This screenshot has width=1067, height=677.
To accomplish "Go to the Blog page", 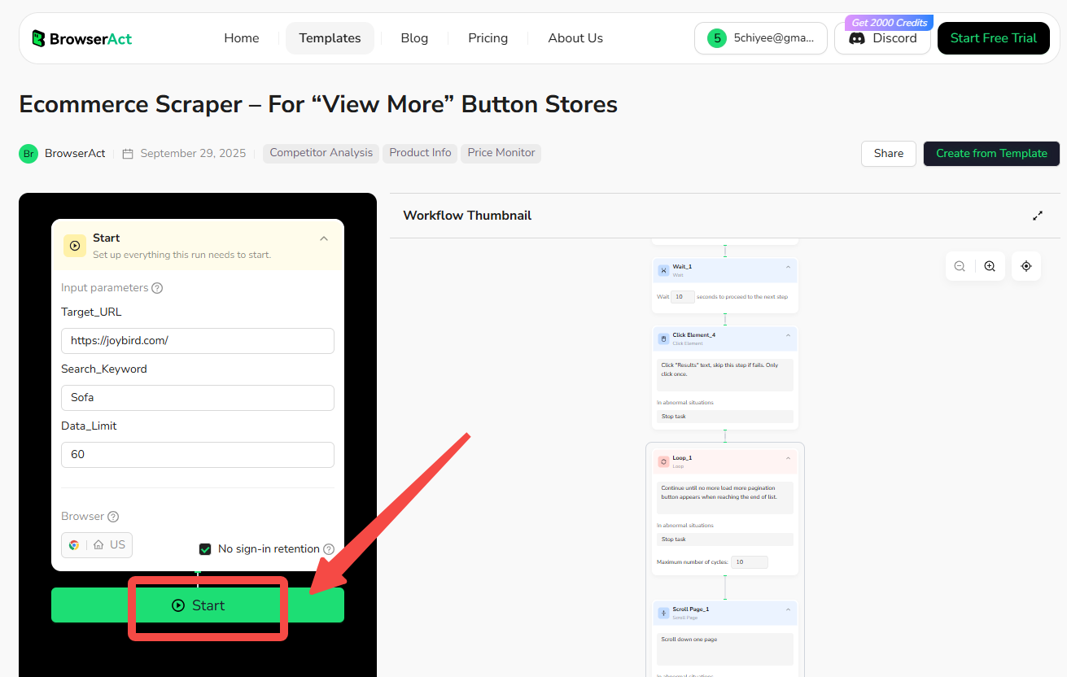I will (414, 38).
